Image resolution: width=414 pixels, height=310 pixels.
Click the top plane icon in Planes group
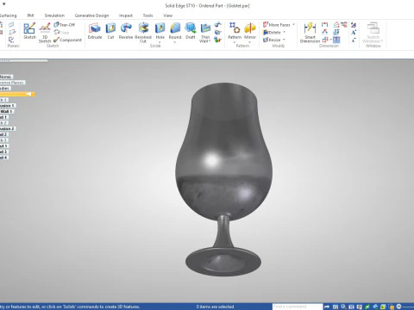coord(12,25)
